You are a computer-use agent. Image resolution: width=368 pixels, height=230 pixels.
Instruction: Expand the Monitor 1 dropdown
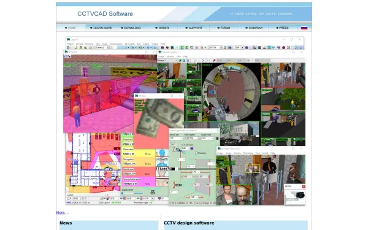click(x=176, y=60)
